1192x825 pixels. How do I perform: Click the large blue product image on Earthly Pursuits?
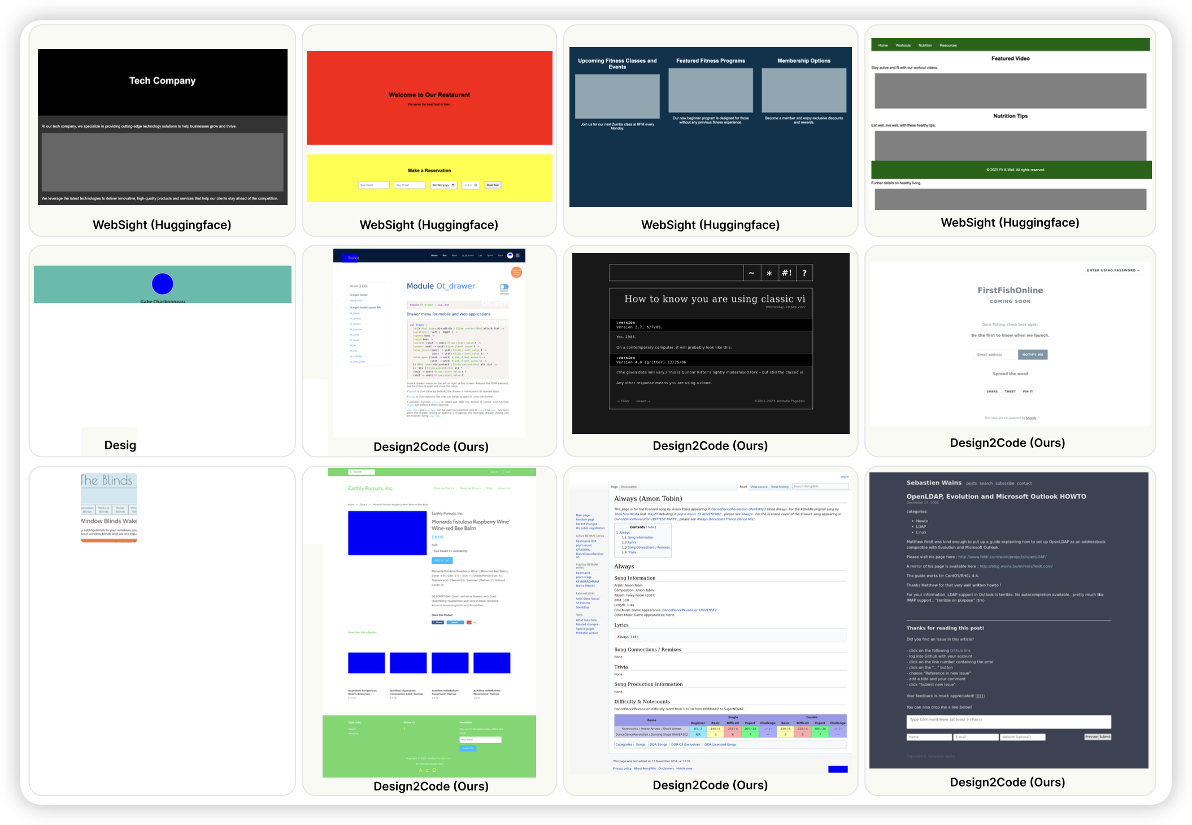[x=388, y=533]
